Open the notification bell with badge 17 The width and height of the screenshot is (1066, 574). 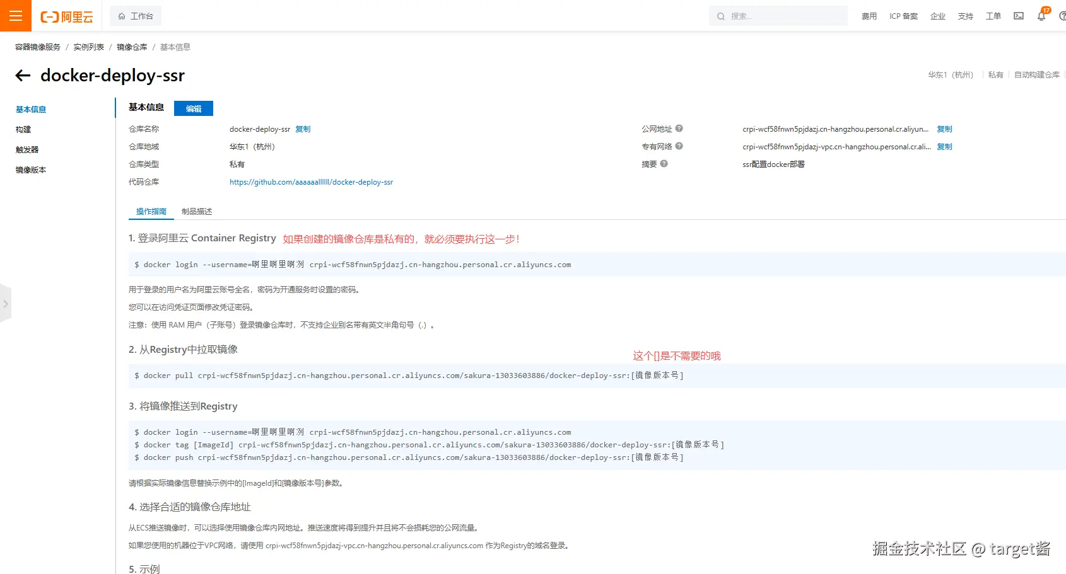coord(1042,15)
